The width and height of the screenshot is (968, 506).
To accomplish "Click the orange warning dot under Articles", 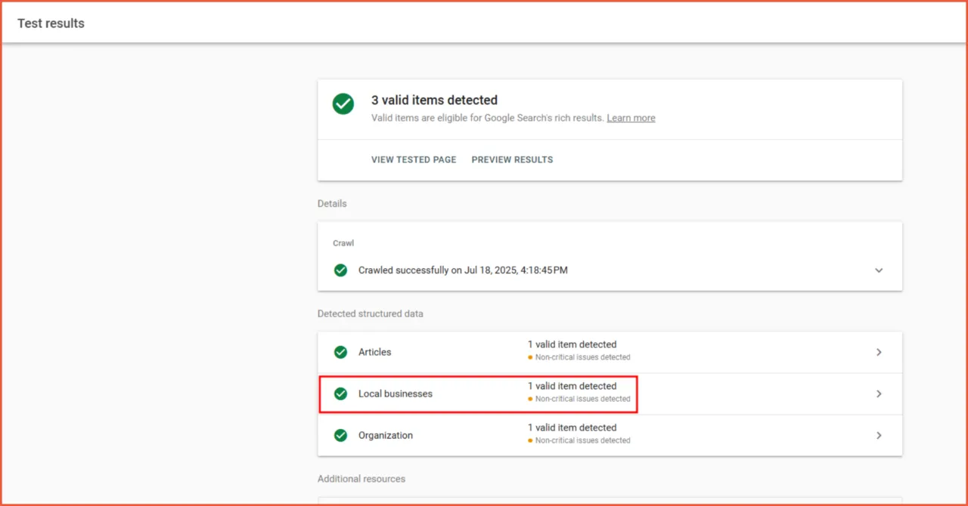I will coord(531,357).
